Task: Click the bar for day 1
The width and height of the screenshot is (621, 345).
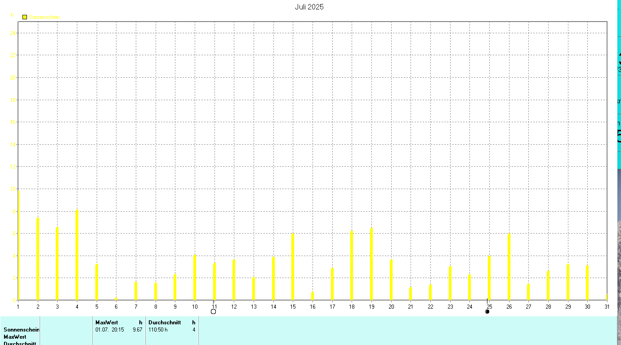Action: pyautogui.click(x=18, y=246)
